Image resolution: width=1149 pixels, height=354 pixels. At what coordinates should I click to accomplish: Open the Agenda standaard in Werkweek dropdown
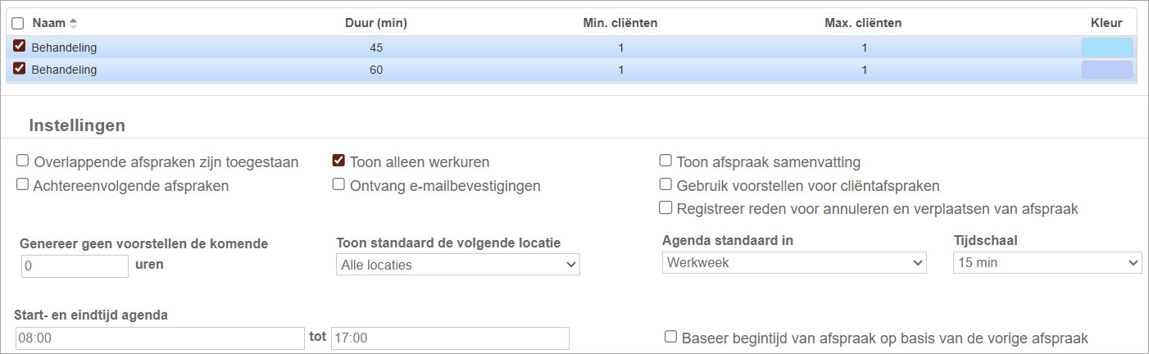[793, 263]
